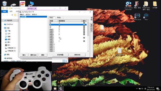The image size is (161, 91).
Task: Click the orange app icon in the taskbar
Action: point(55,88)
